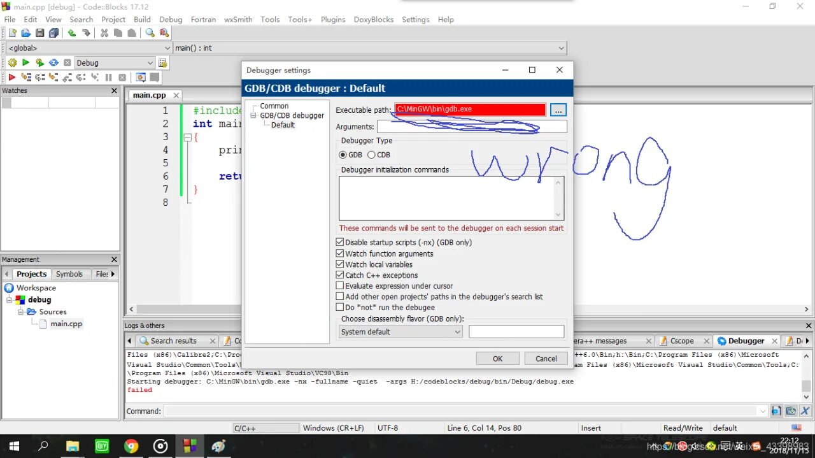
Task: Click the yellow gear Build icon
Action: click(12, 62)
